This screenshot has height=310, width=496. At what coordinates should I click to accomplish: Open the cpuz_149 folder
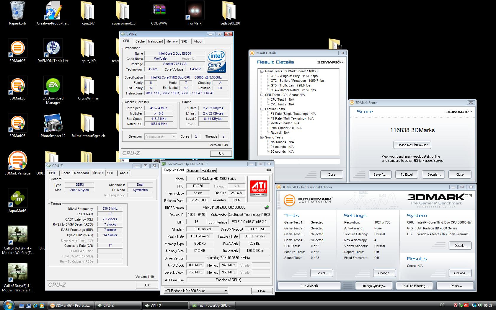(x=88, y=50)
